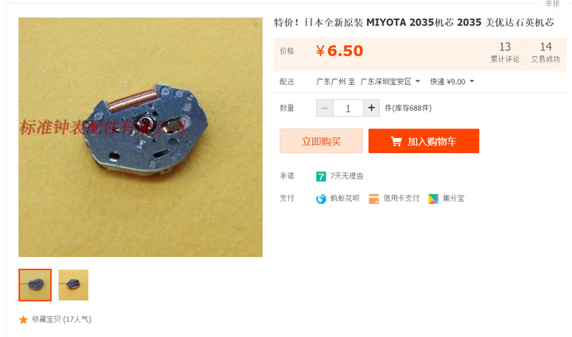Screen dimensions: 572x337
Task: Click the blue Ant Huabei icon
Action: [321, 199]
